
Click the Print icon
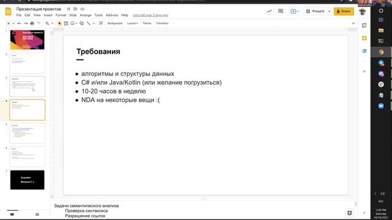(32, 23)
